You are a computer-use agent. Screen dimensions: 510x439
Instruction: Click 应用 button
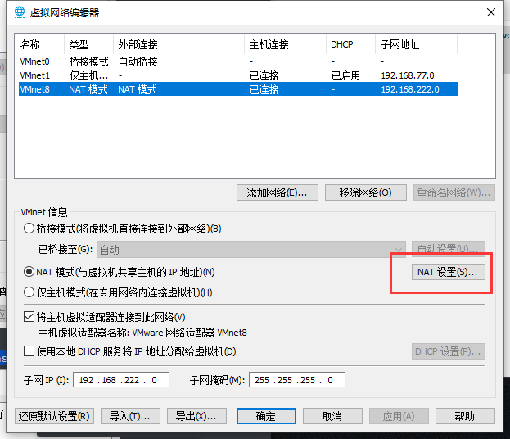point(399,416)
